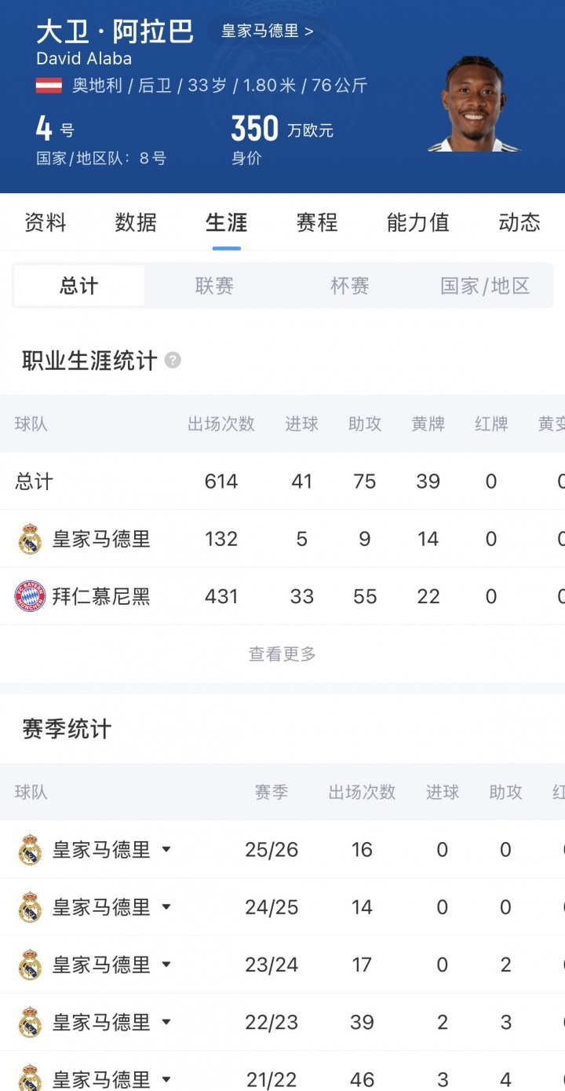Image resolution: width=565 pixels, height=1091 pixels.
Task: Tap Real Madrid crest in 23/24 row
Action: tap(30, 965)
